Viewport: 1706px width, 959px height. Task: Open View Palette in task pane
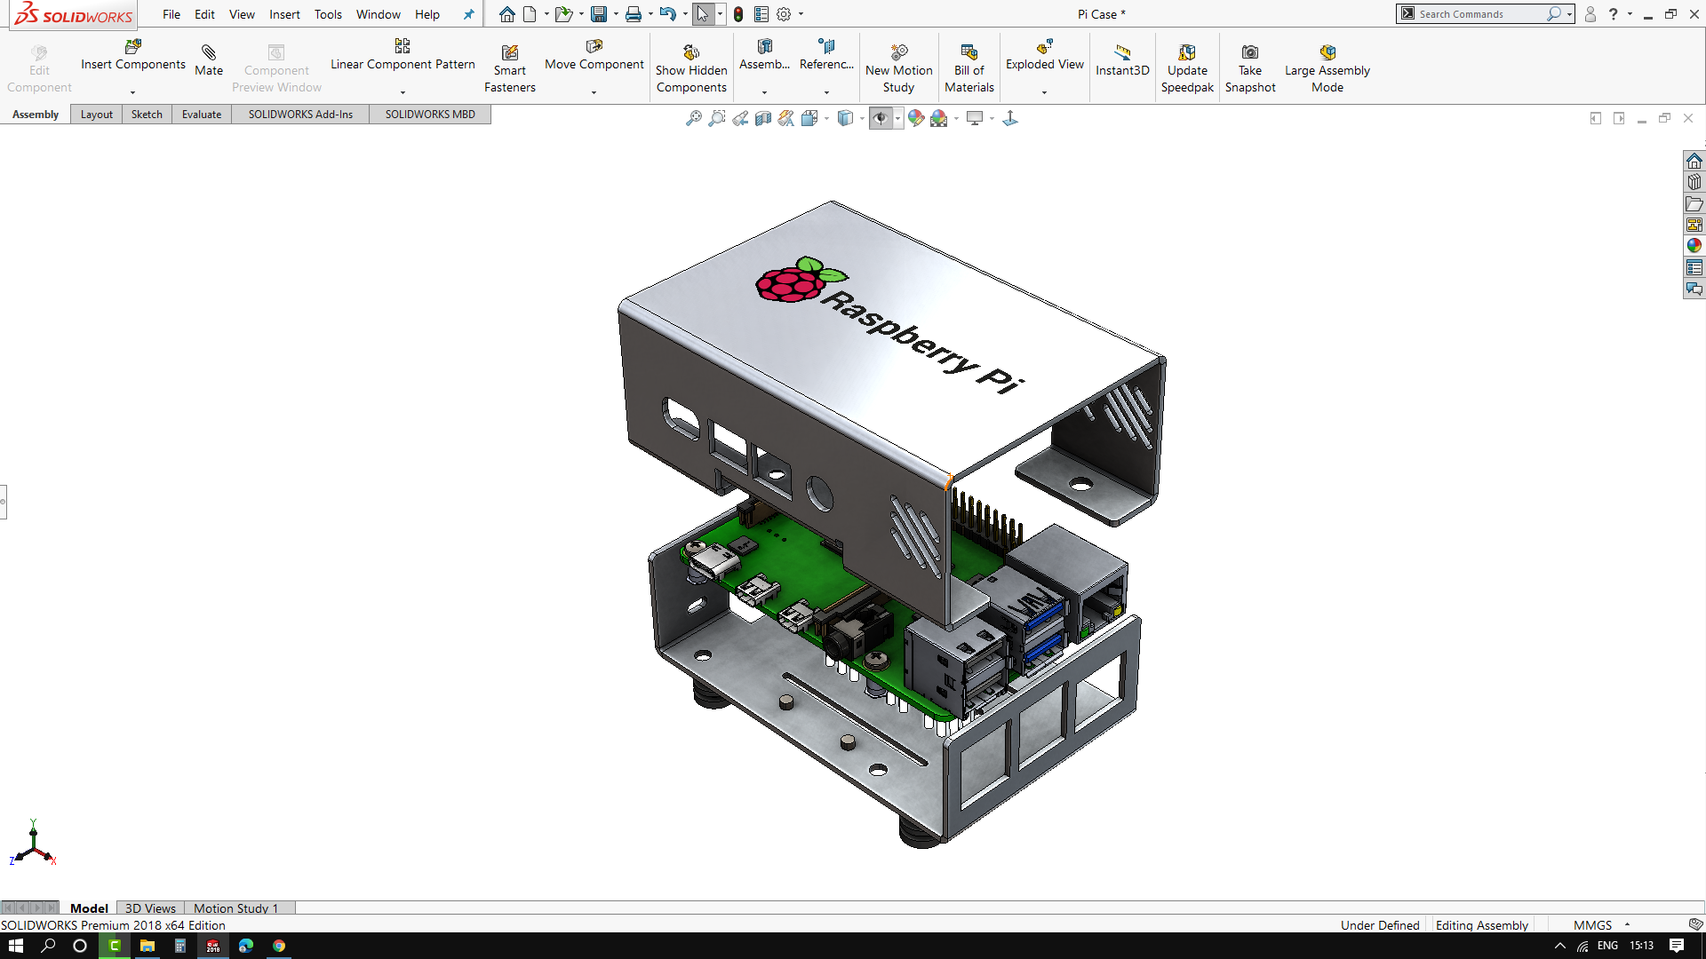(1694, 225)
